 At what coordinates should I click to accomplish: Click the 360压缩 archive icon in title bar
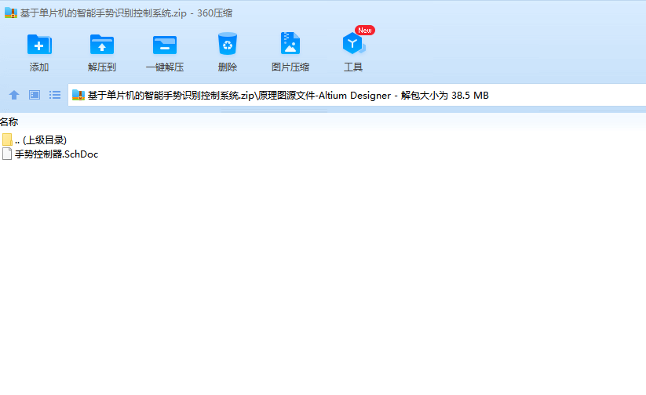tap(11, 13)
